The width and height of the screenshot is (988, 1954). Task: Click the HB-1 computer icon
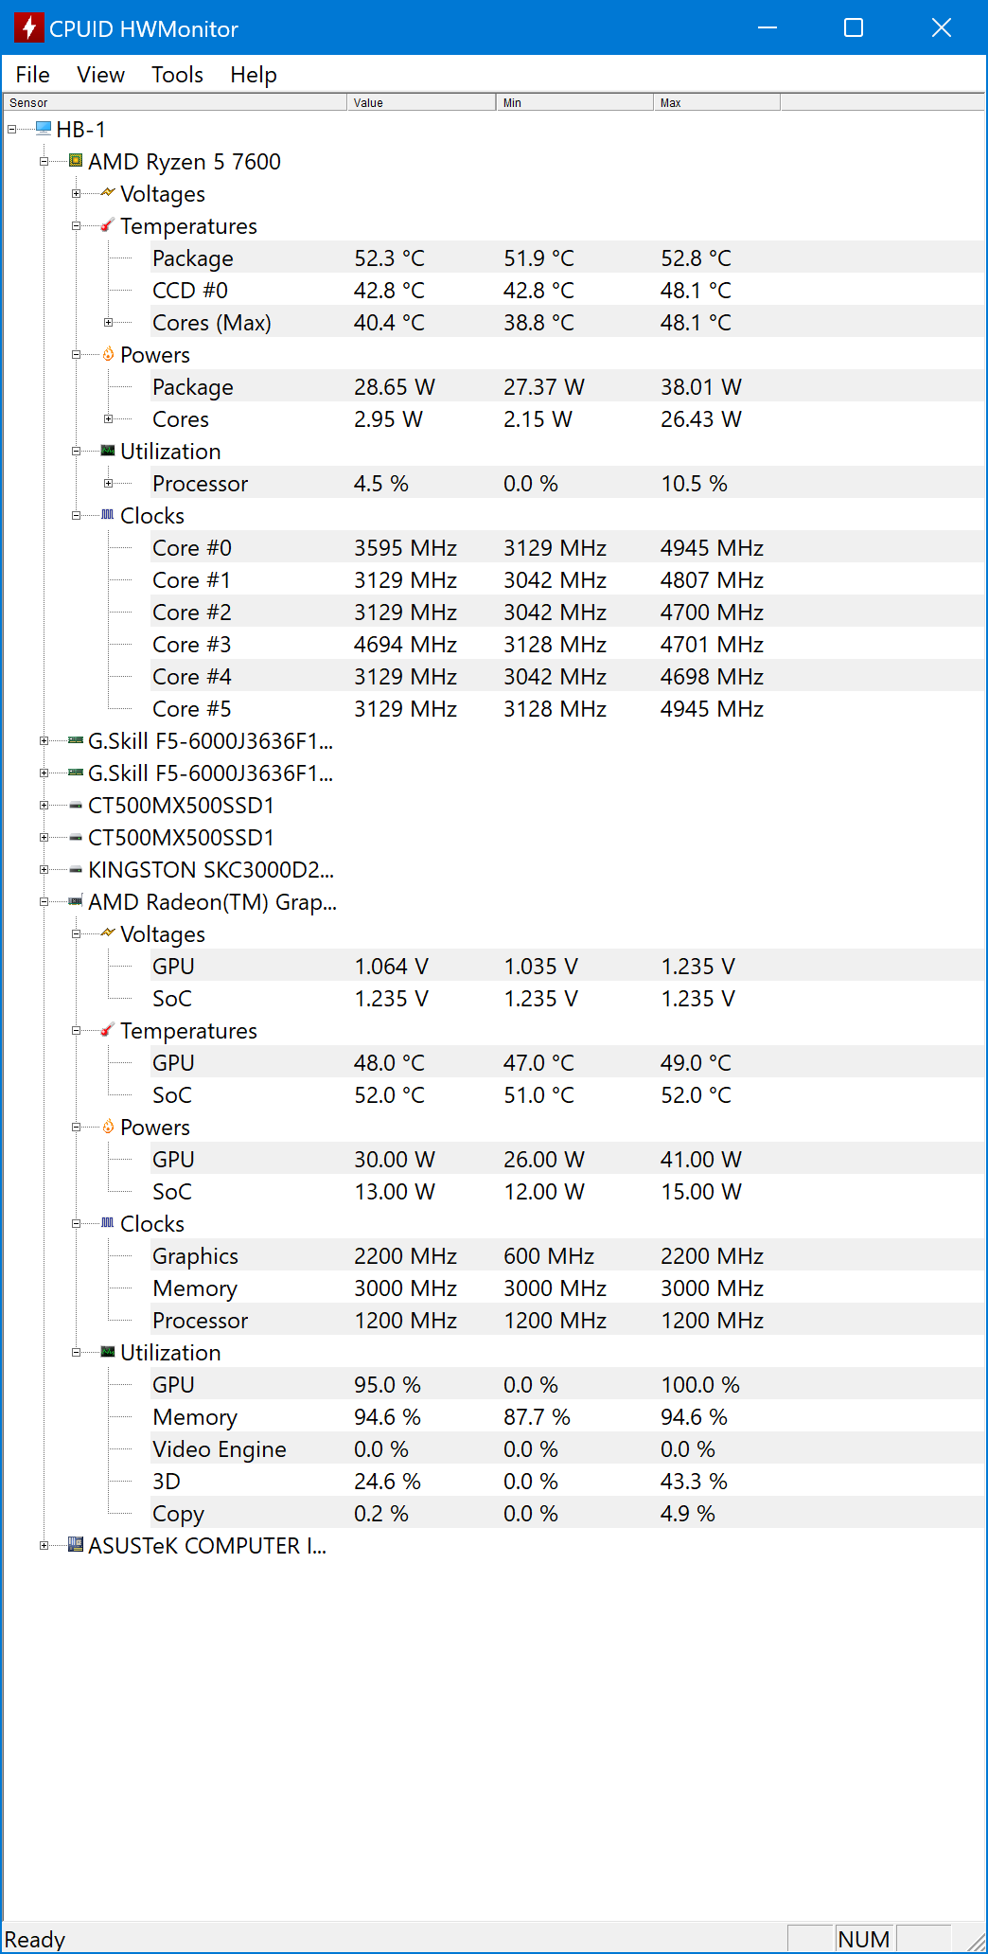(x=44, y=128)
